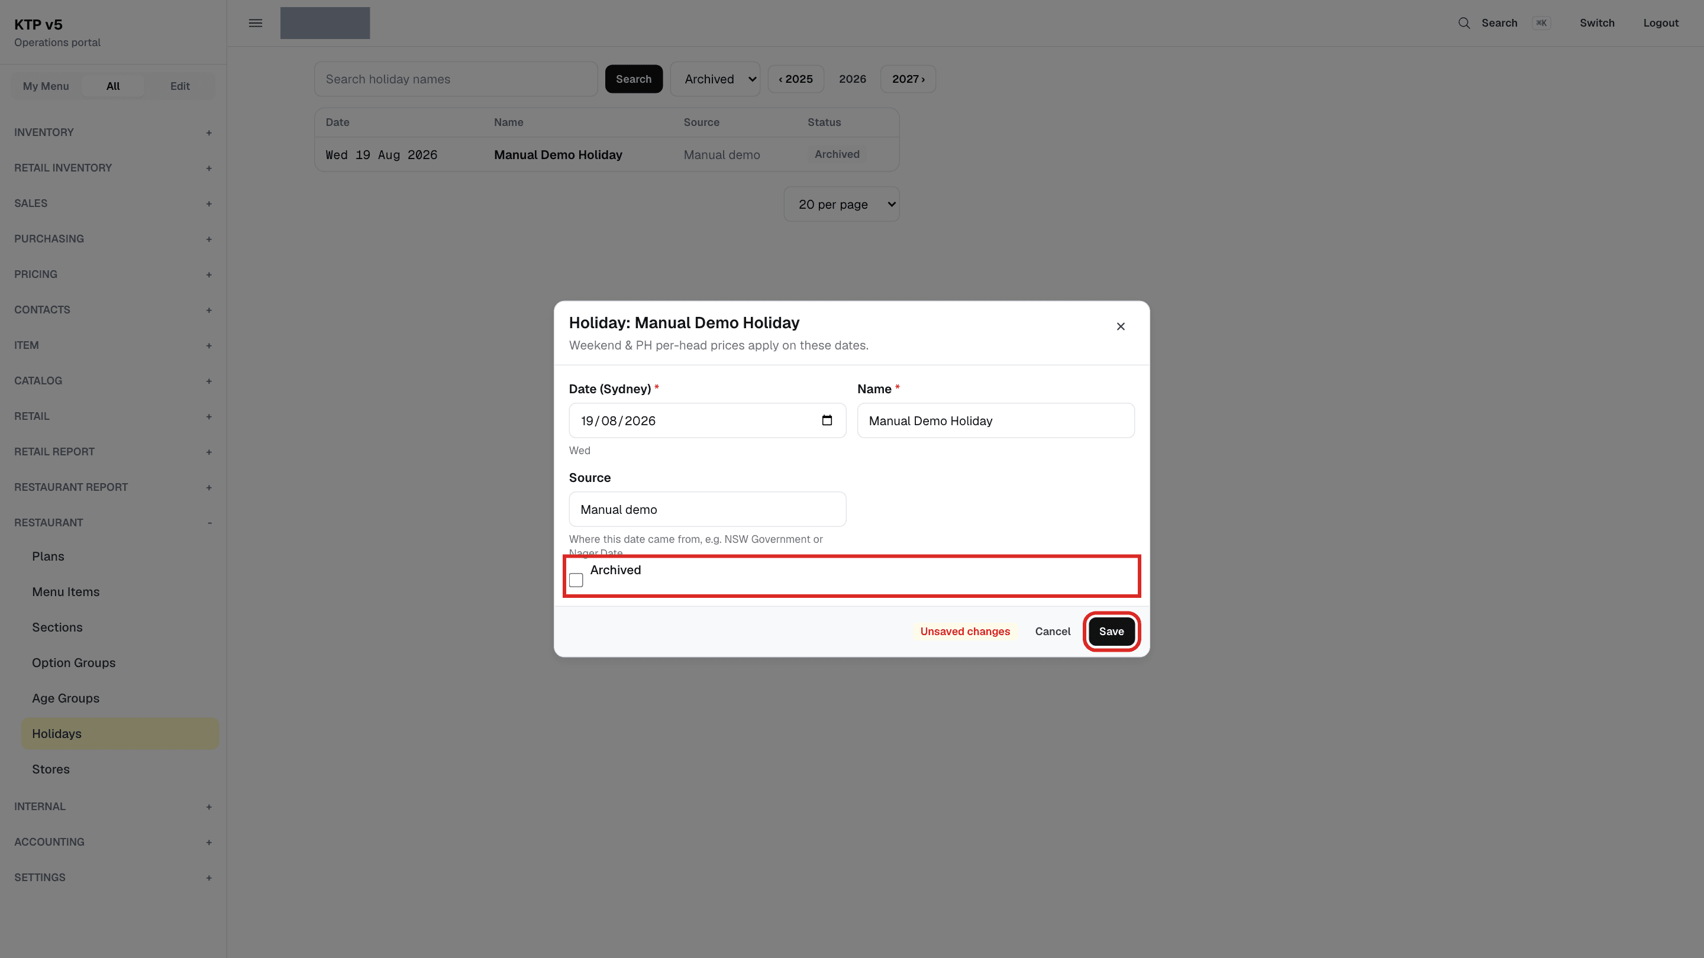Open Stores in the sidebar
Viewport: 1704px width, 958px height.
(x=120, y=769)
